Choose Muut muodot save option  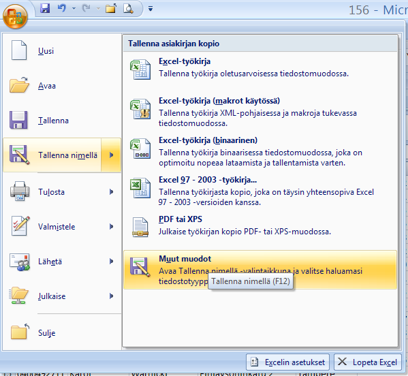tap(260, 270)
